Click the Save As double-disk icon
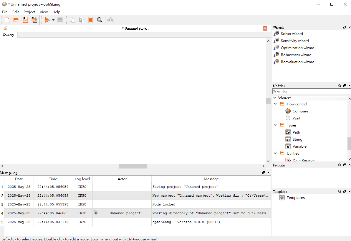Viewport: 351px width, 241px height. [34, 20]
